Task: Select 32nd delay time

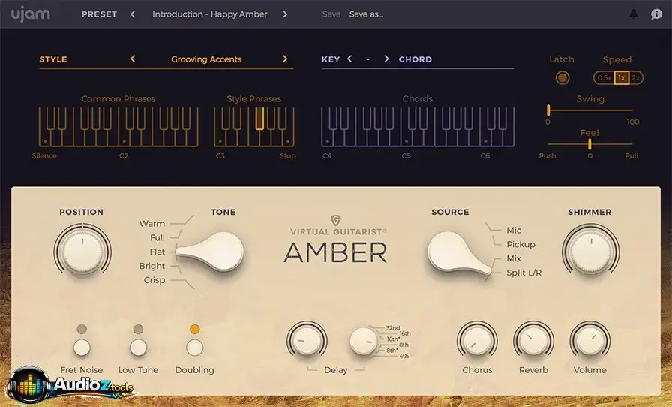Action: click(393, 328)
